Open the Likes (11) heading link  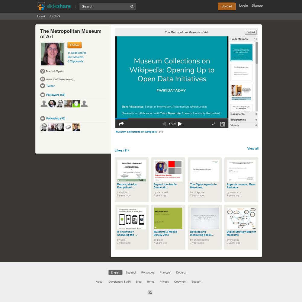[121, 150]
